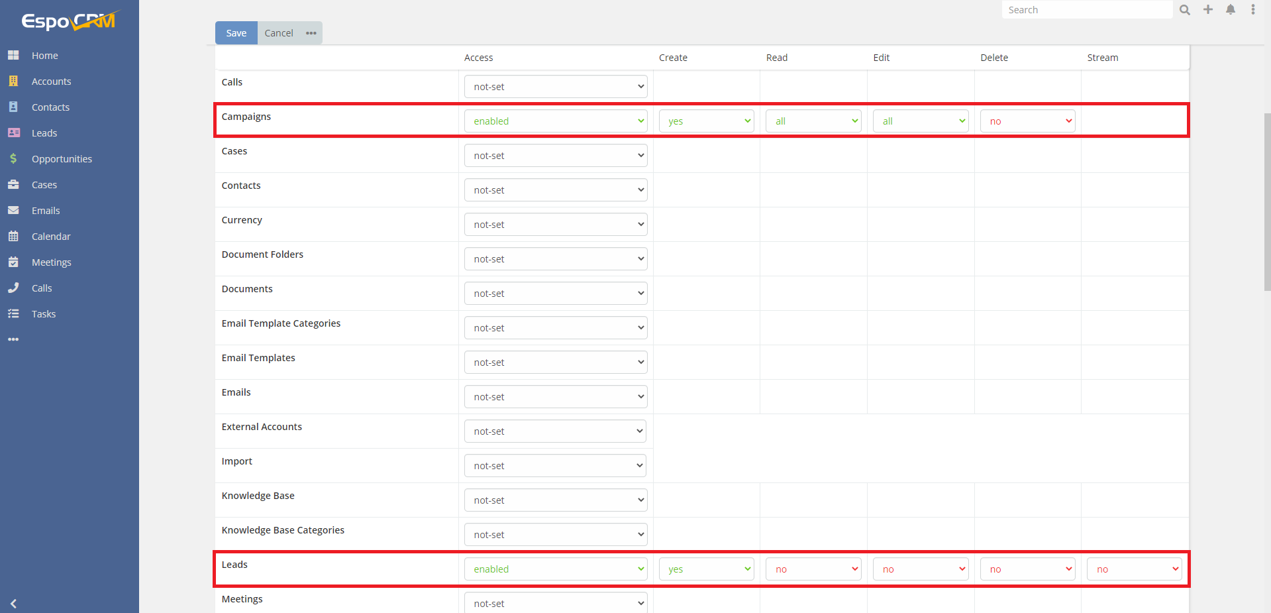The width and height of the screenshot is (1271, 613).
Task: Click the search magnifier icon
Action: click(x=1185, y=9)
